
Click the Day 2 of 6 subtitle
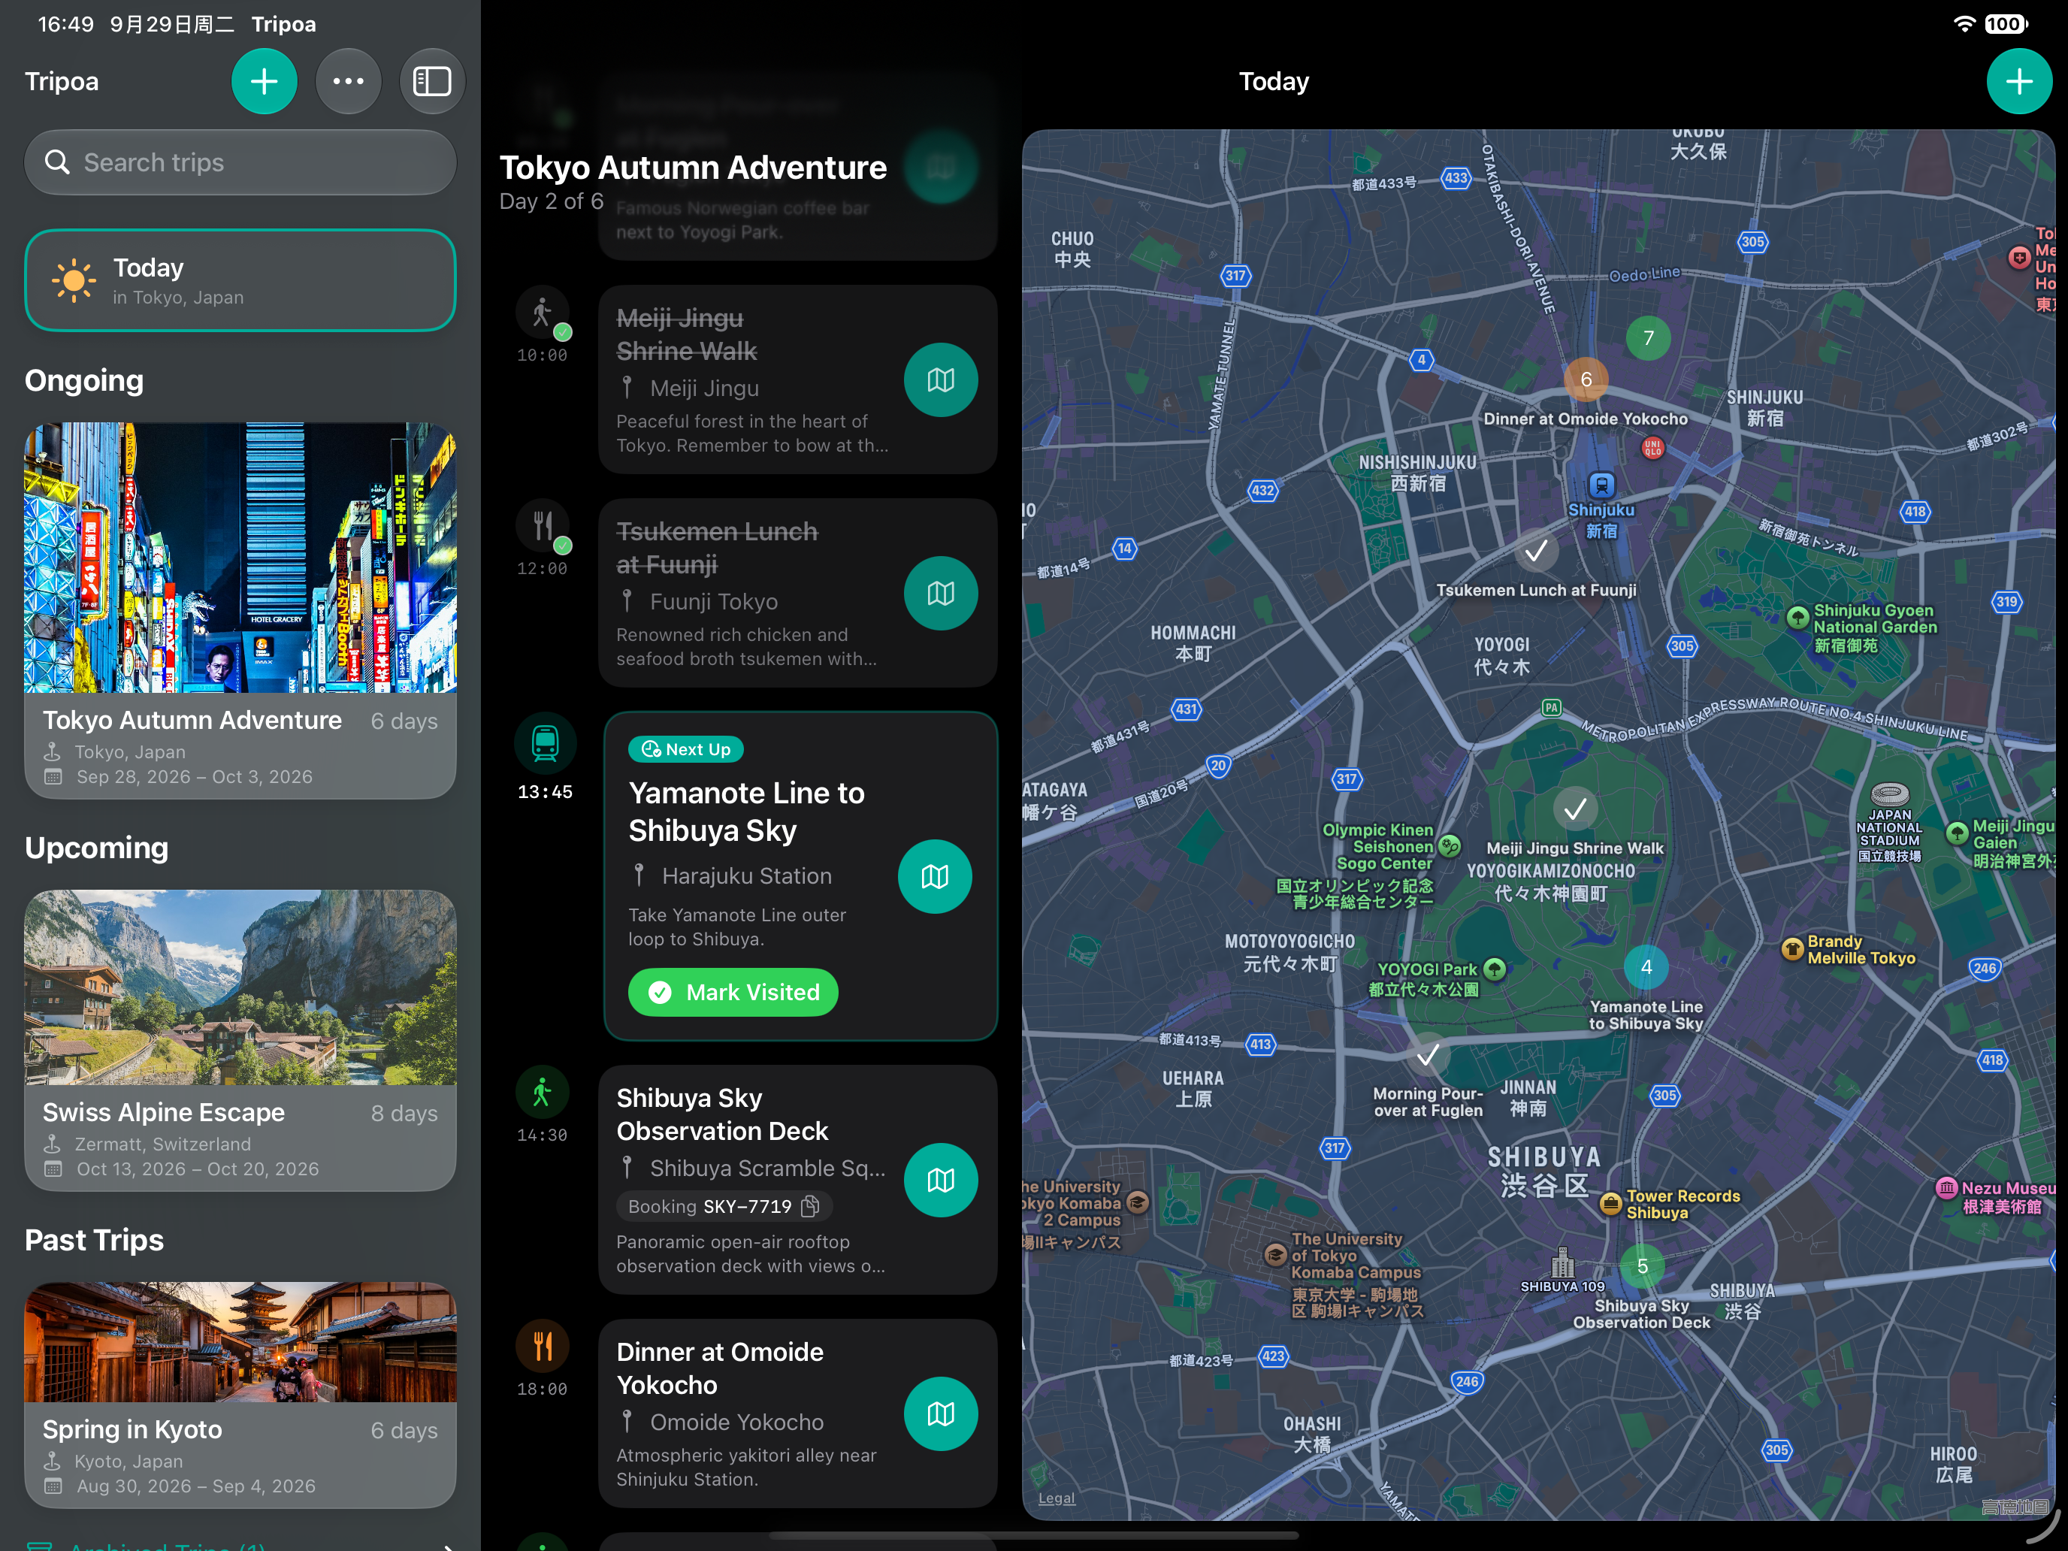pyautogui.click(x=552, y=201)
